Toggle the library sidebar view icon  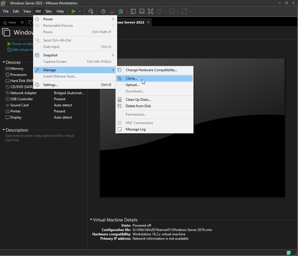click(133, 11)
